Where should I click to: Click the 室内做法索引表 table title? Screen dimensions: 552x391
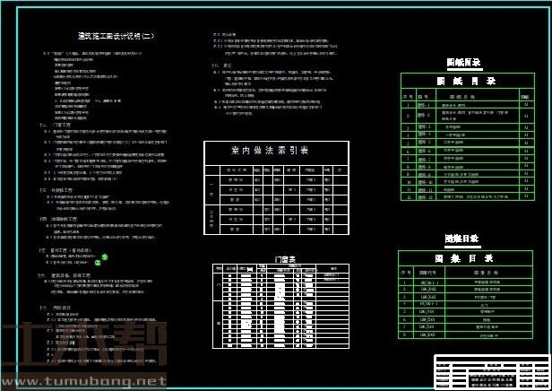click(x=270, y=150)
